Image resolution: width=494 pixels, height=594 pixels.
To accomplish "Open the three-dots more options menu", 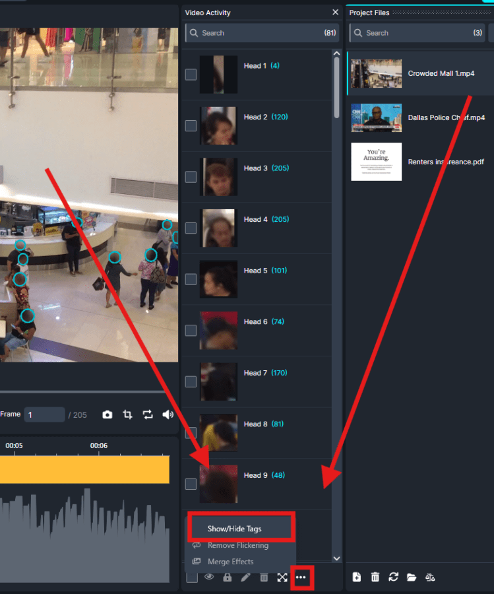I will 301,577.
